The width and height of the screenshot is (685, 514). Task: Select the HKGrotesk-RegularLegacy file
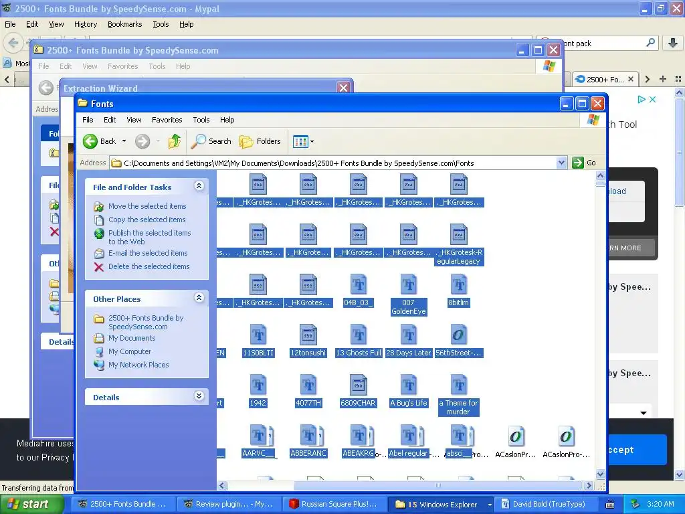click(x=459, y=245)
